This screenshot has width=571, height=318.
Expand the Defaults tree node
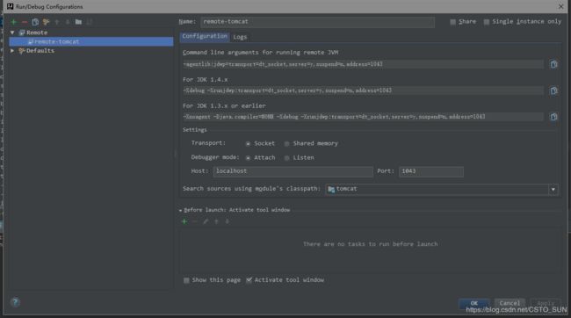point(12,51)
